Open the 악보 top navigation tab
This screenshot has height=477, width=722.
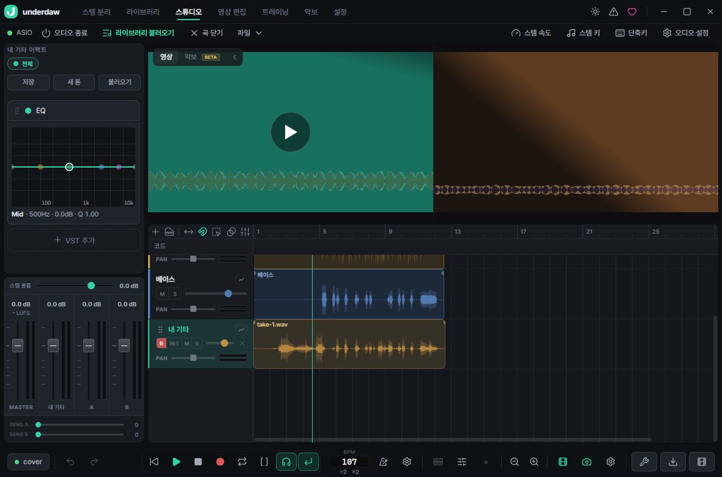311,12
